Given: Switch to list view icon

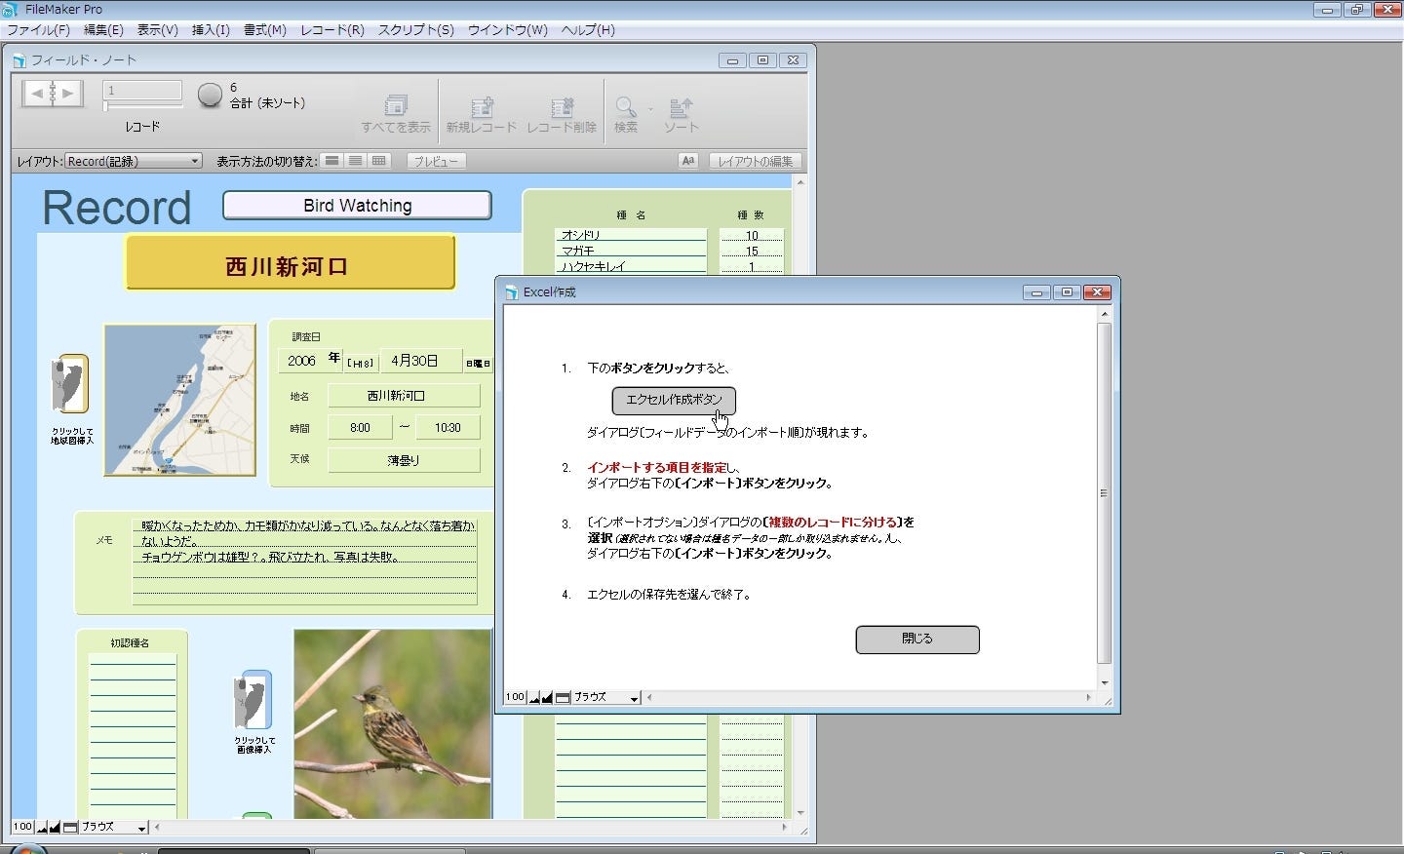Looking at the screenshot, I should point(356,161).
